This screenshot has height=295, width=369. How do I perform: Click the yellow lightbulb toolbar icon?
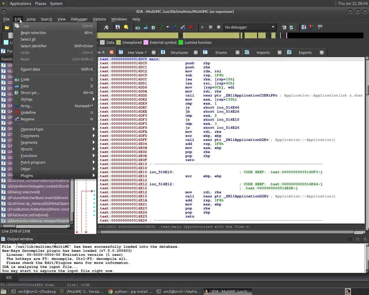point(126,27)
